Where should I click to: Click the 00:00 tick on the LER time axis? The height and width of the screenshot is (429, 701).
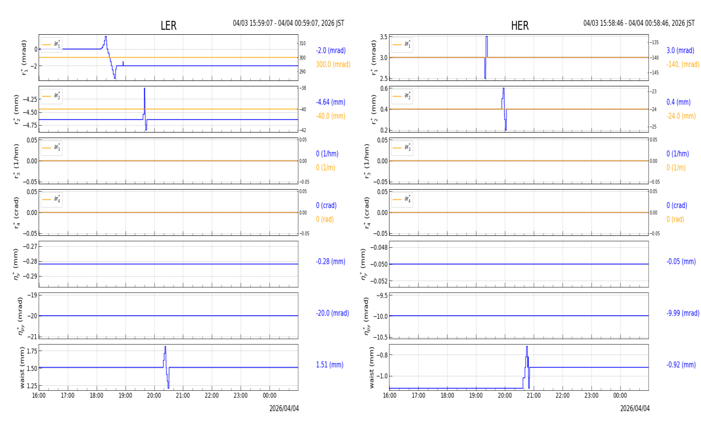270,396
